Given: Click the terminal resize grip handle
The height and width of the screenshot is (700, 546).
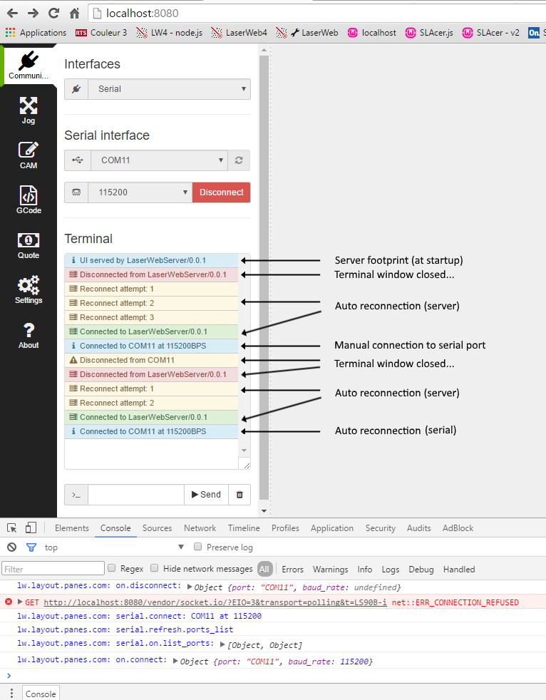Looking at the screenshot, I should (x=247, y=465).
